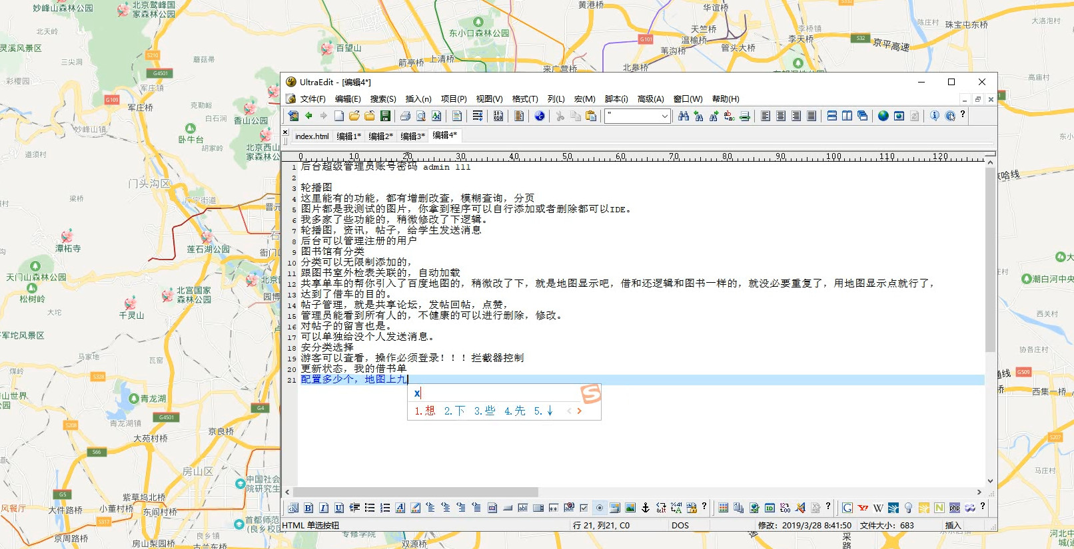
Task: Open the 高级(A) menu
Action: point(651,99)
